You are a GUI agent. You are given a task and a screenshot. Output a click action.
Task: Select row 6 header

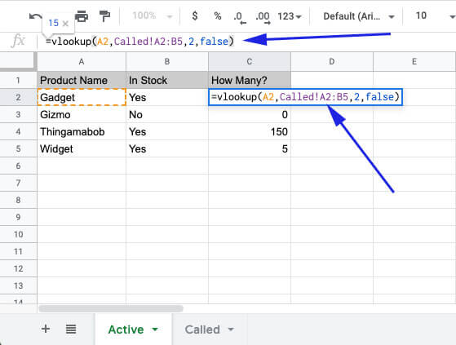(18, 166)
